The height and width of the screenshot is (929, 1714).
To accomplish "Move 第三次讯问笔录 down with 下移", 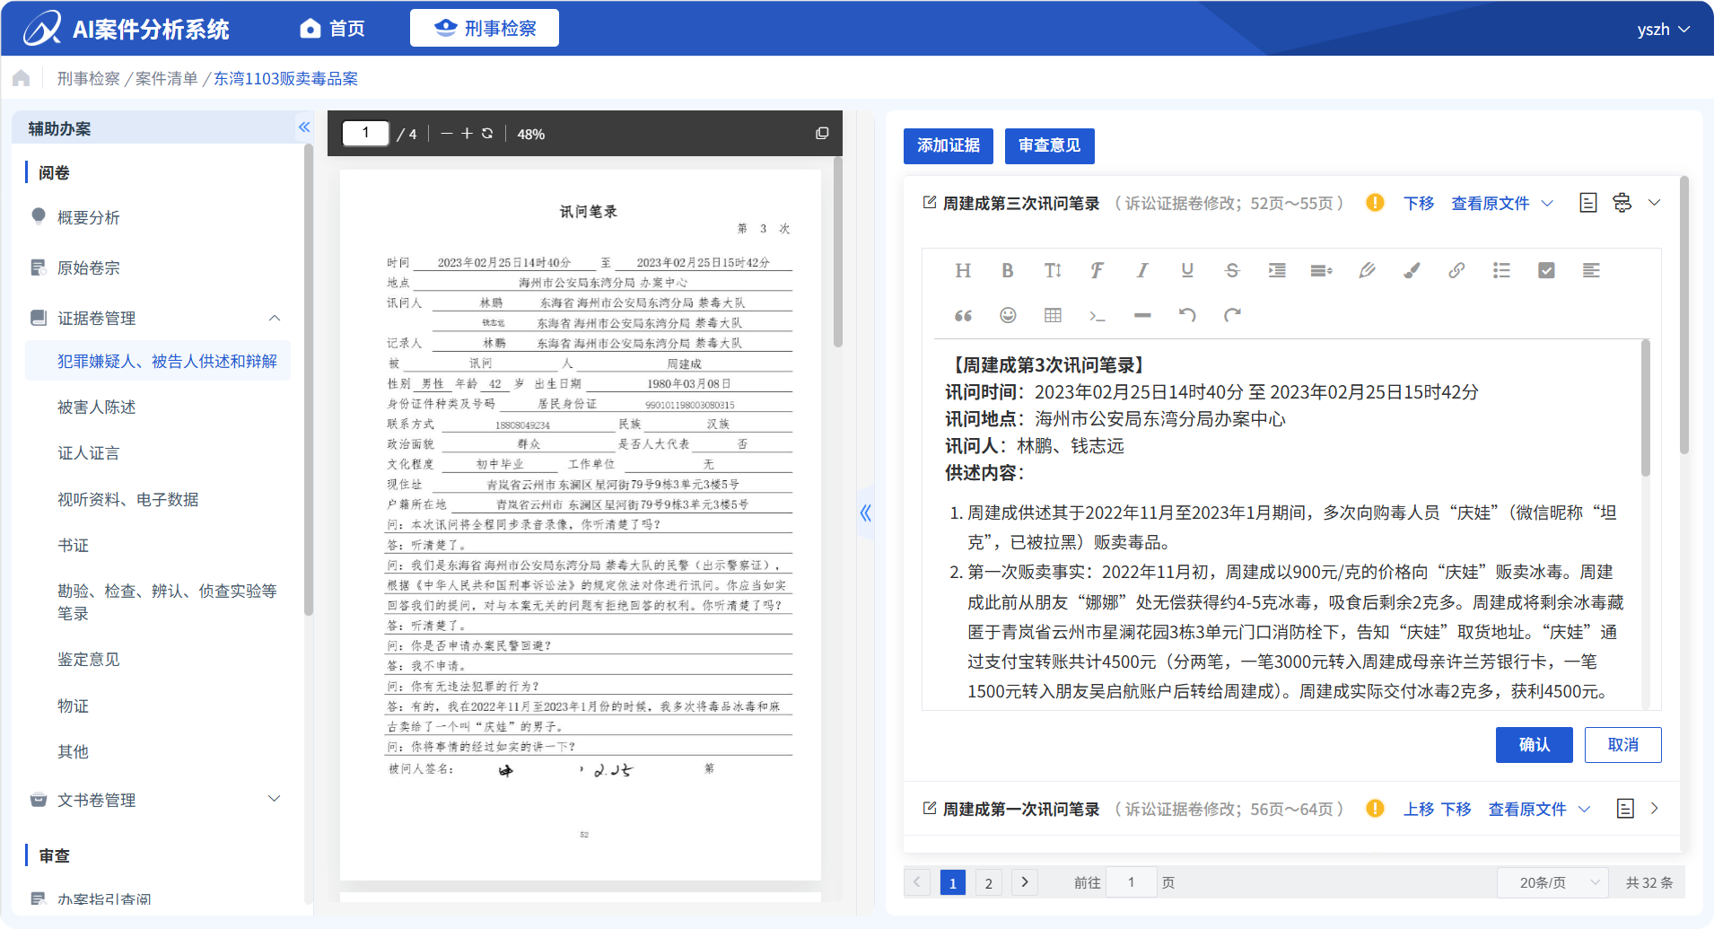I will pyautogui.click(x=1419, y=204).
